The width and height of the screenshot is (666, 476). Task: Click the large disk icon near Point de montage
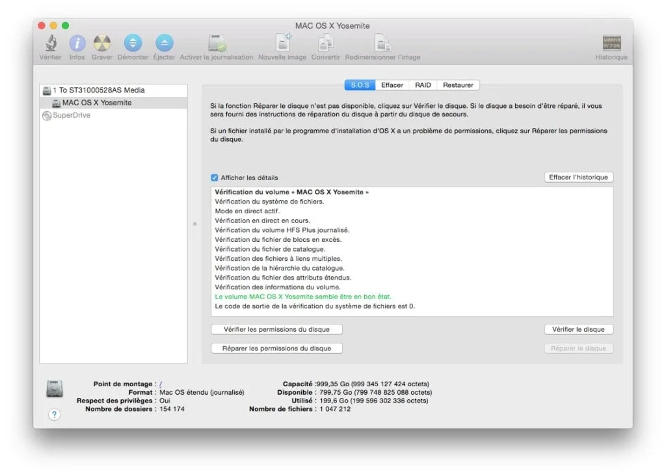pos(55,388)
